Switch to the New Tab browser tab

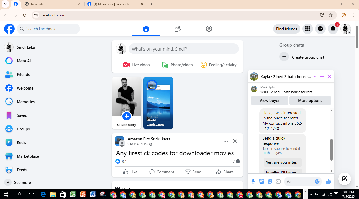coord(52,4)
